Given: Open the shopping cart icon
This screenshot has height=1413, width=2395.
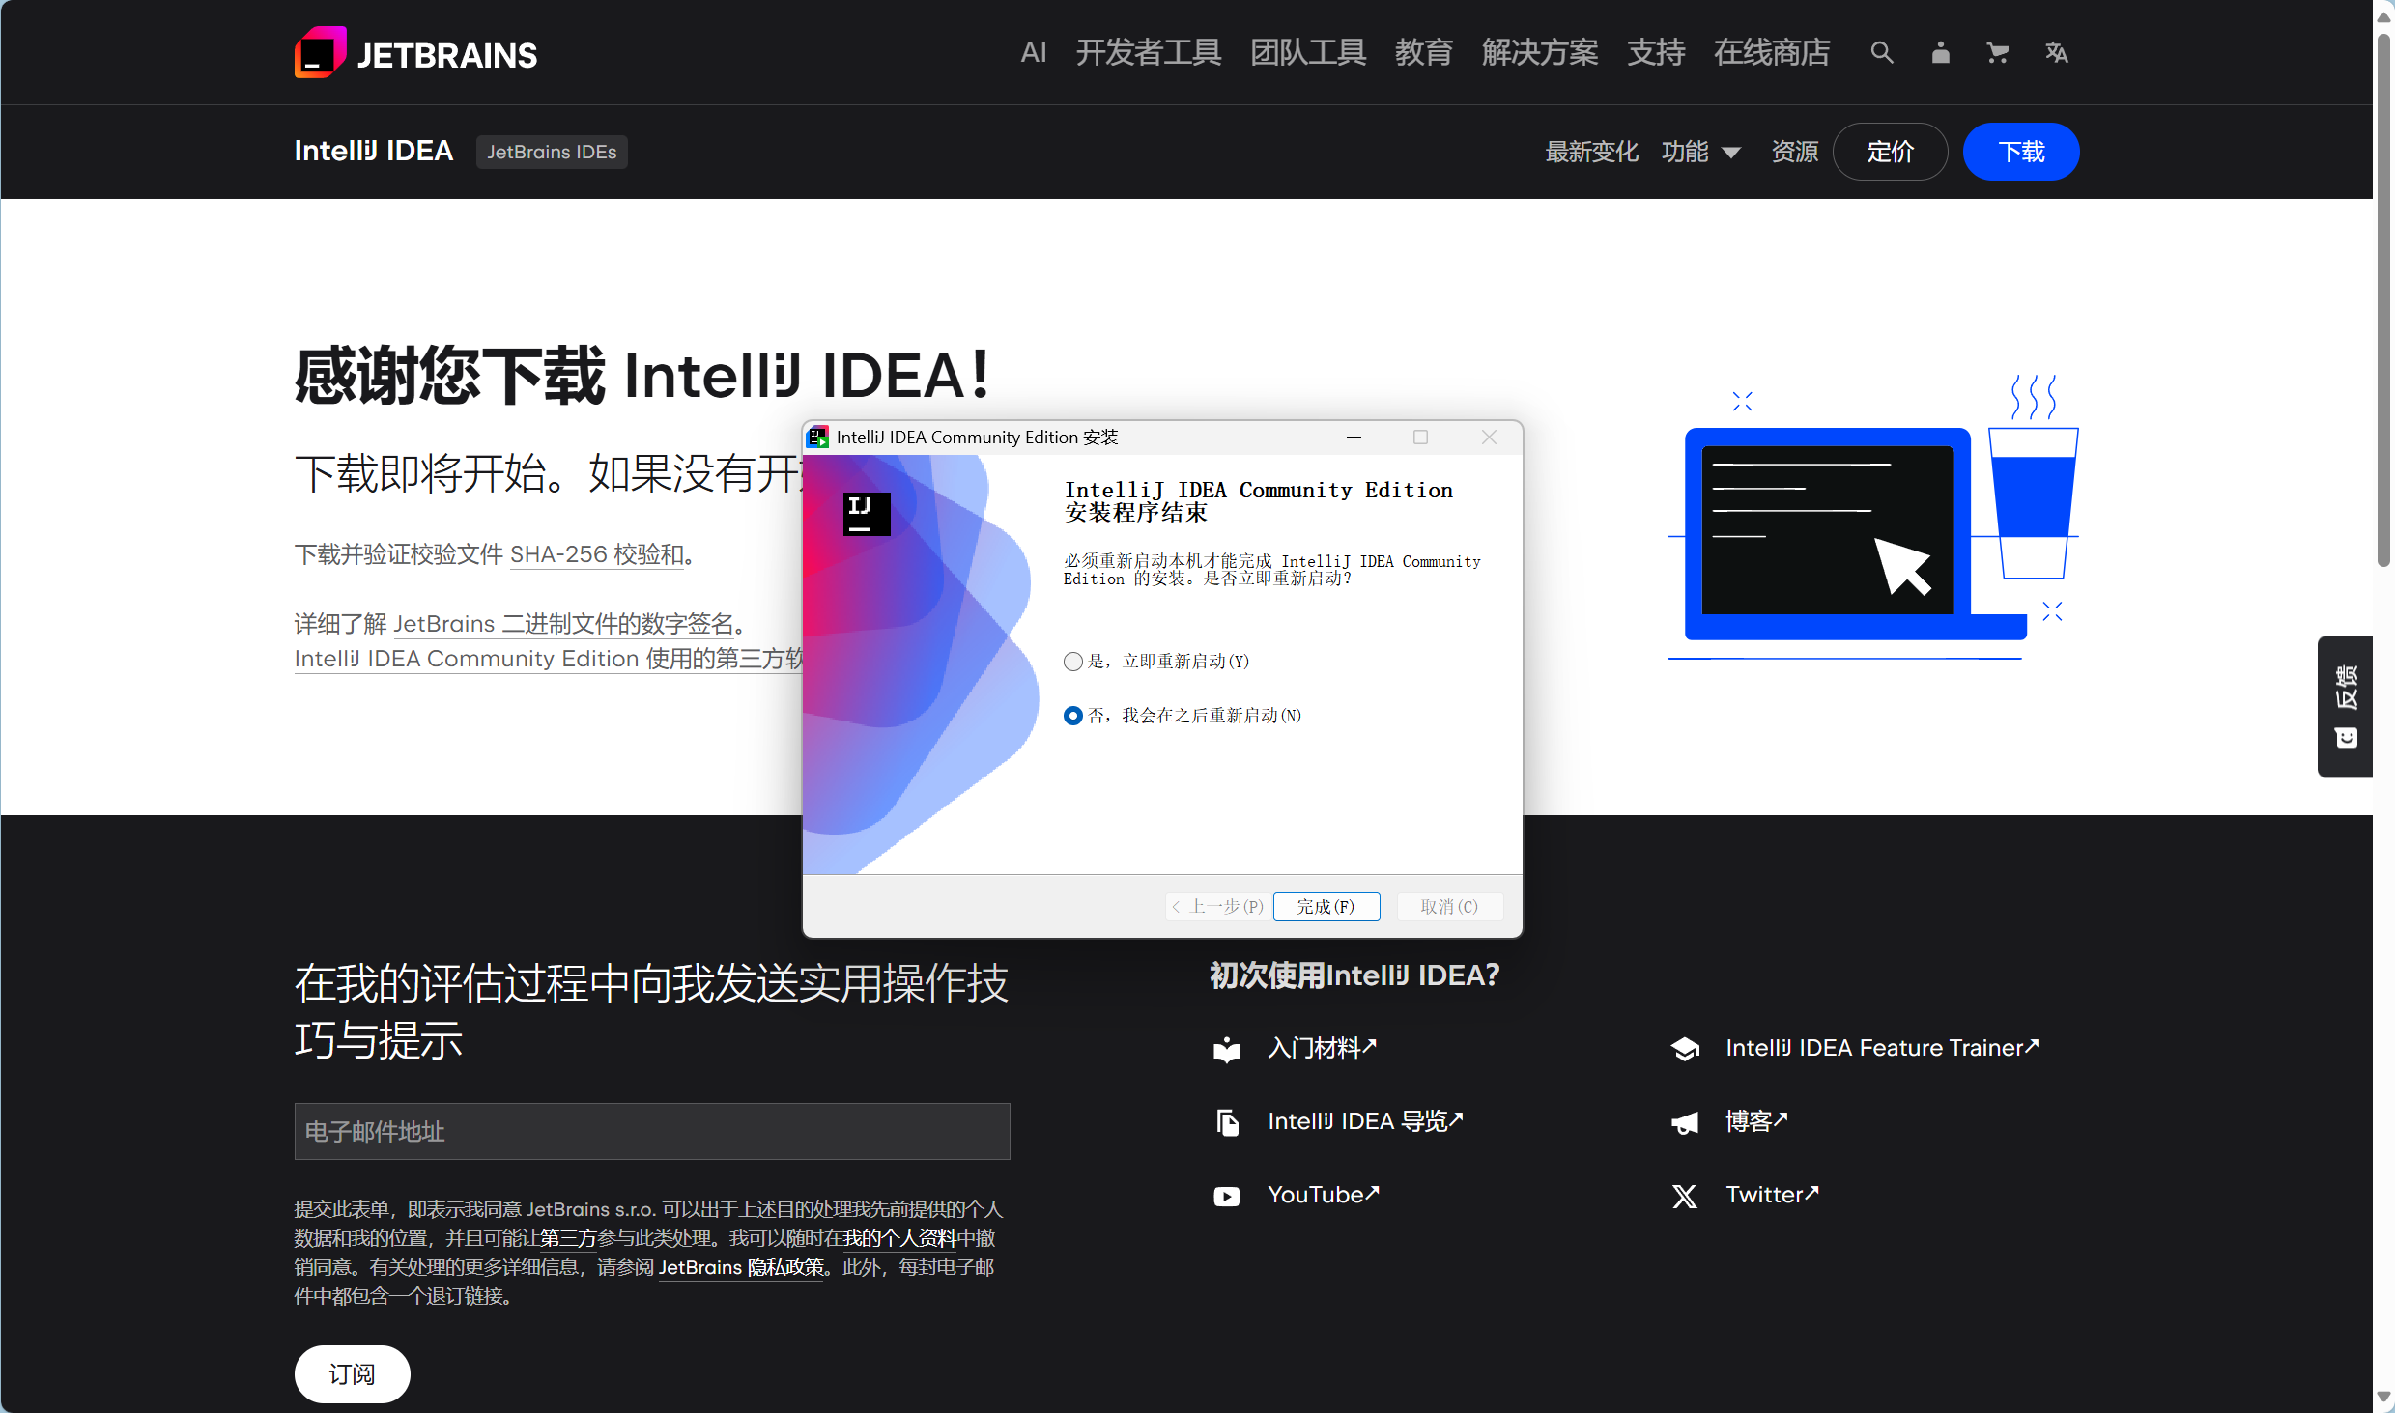Looking at the screenshot, I should (1997, 52).
